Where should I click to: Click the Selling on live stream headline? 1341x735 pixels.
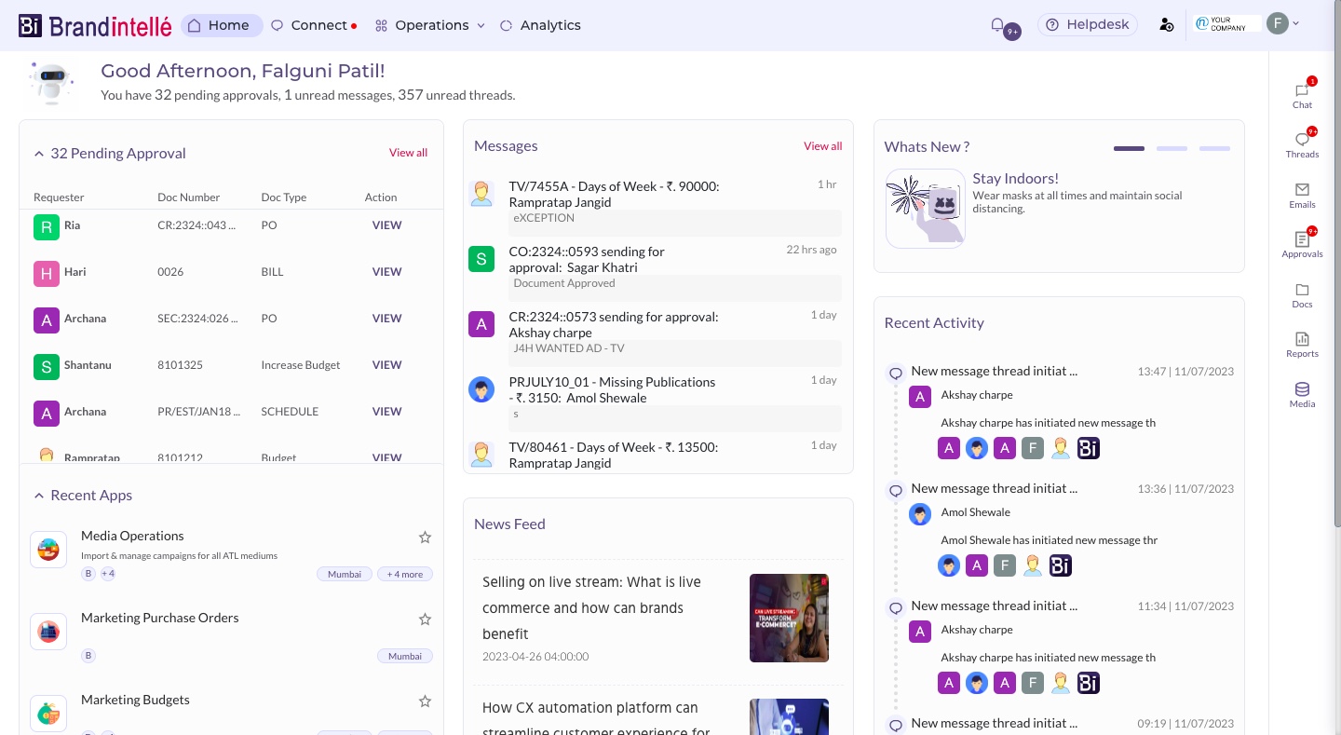point(591,608)
